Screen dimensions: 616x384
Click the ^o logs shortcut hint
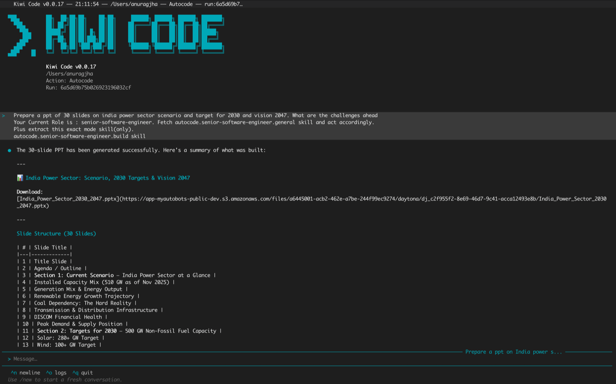[x=56, y=373]
